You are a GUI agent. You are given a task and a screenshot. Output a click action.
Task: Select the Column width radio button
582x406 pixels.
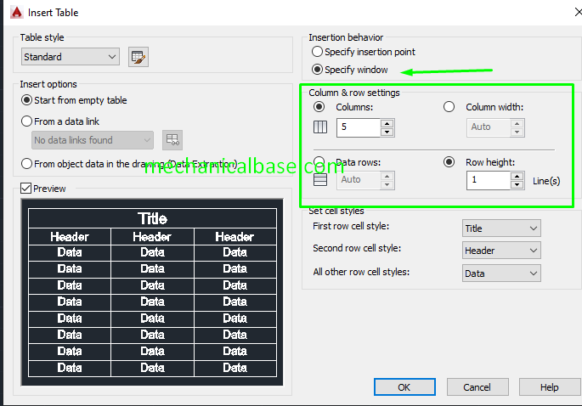[449, 107]
